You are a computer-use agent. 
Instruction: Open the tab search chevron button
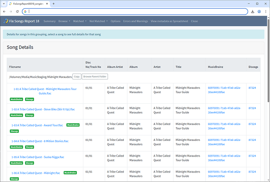point(4,4)
